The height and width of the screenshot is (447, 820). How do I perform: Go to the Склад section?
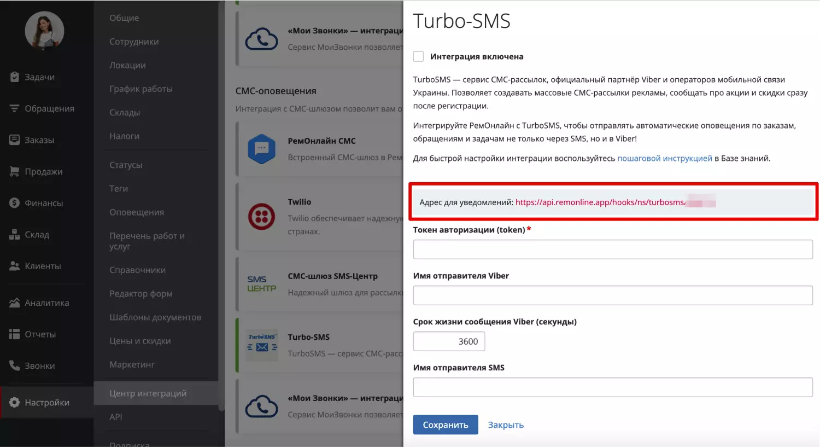point(37,235)
